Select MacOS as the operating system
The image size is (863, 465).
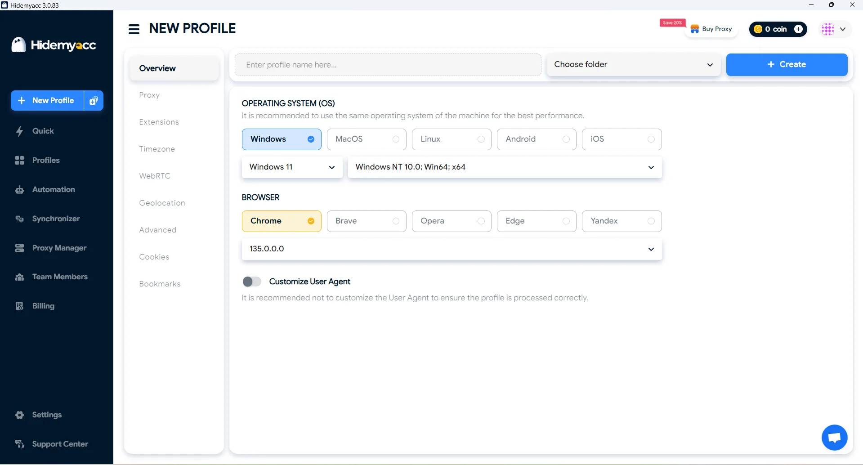click(366, 139)
